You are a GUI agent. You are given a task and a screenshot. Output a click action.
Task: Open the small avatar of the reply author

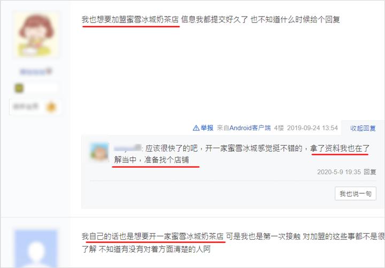tap(99, 152)
